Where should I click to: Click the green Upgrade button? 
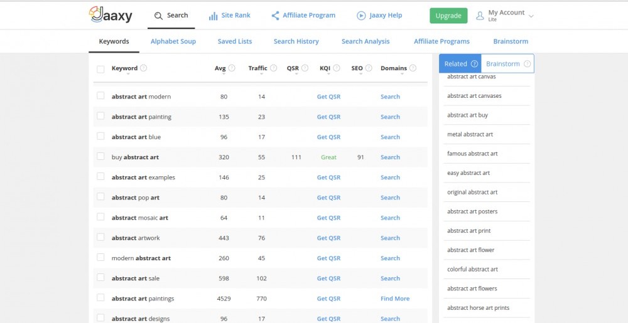coord(448,16)
